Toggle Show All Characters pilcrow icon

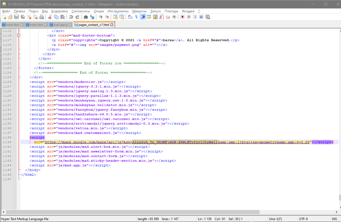pyautogui.click(x=136, y=17)
